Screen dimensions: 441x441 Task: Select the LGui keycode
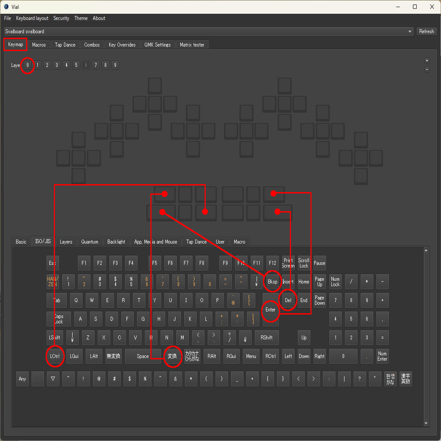click(x=74, y=356)
